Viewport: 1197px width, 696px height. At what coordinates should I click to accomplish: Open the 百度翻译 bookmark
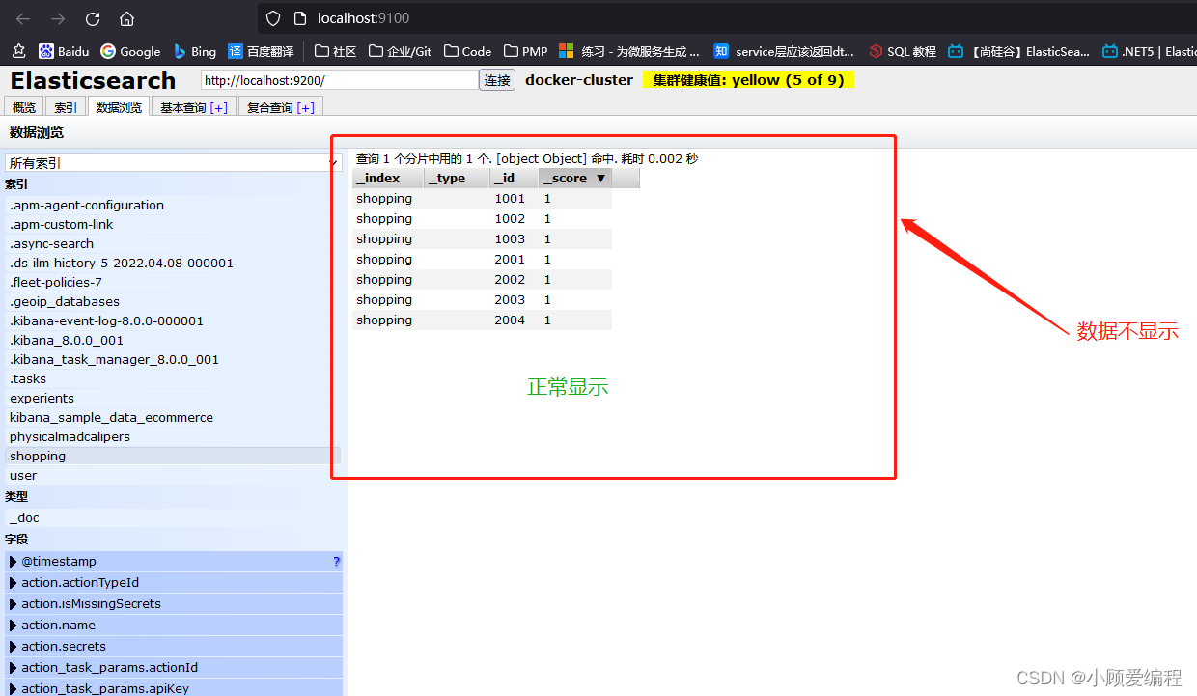261,51
